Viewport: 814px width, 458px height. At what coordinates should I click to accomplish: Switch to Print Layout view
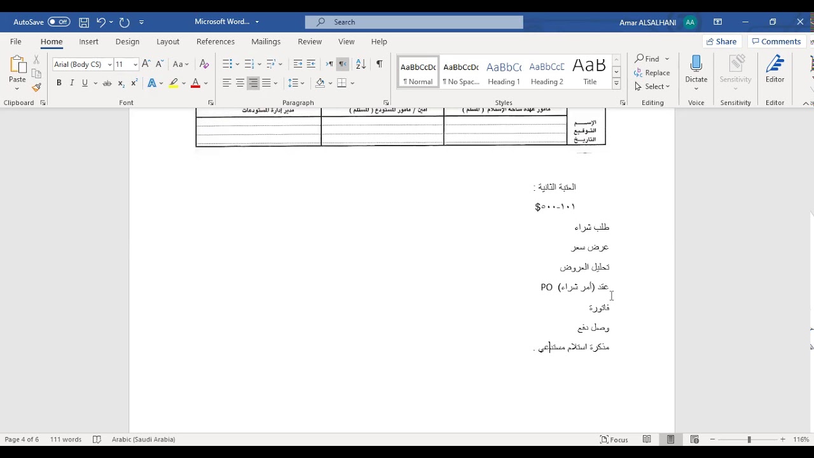(x=671, y=440)
